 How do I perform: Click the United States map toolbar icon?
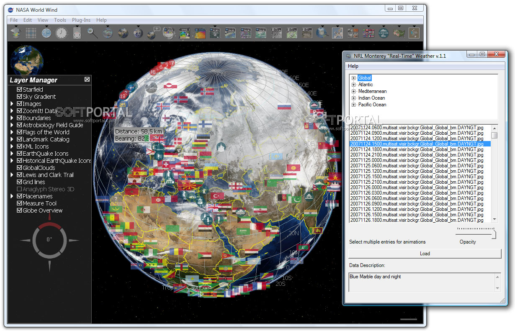click(399, 33)
